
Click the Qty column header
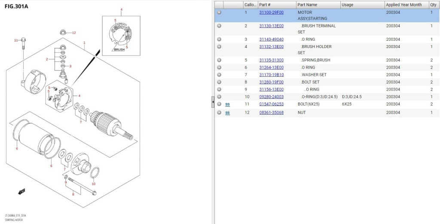coord(433,5)
